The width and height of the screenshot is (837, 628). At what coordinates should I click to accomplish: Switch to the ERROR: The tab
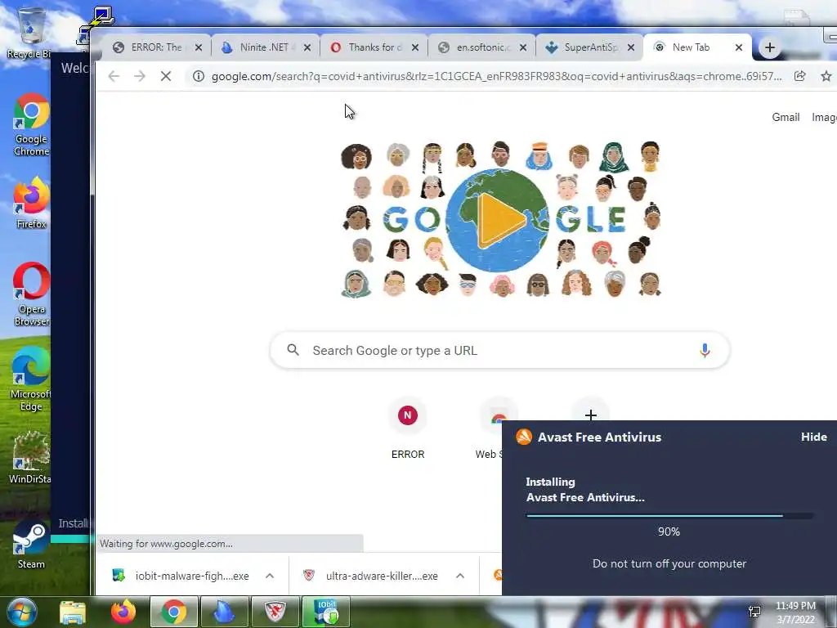pos(156,47)
